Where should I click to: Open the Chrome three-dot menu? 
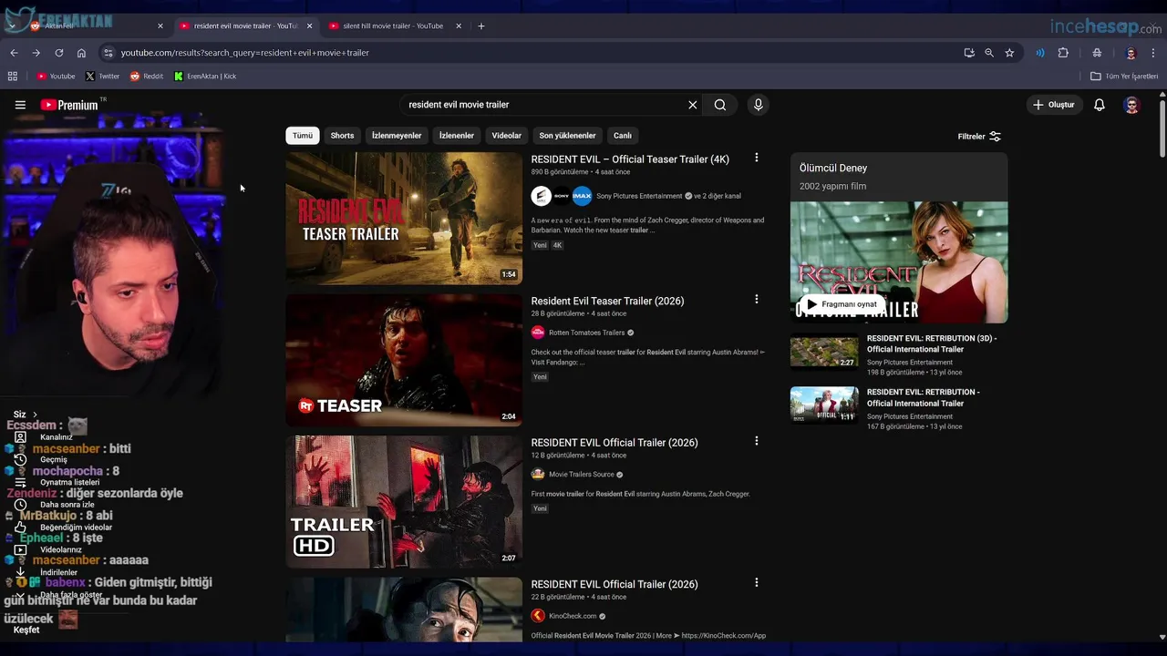[1153, 53]
